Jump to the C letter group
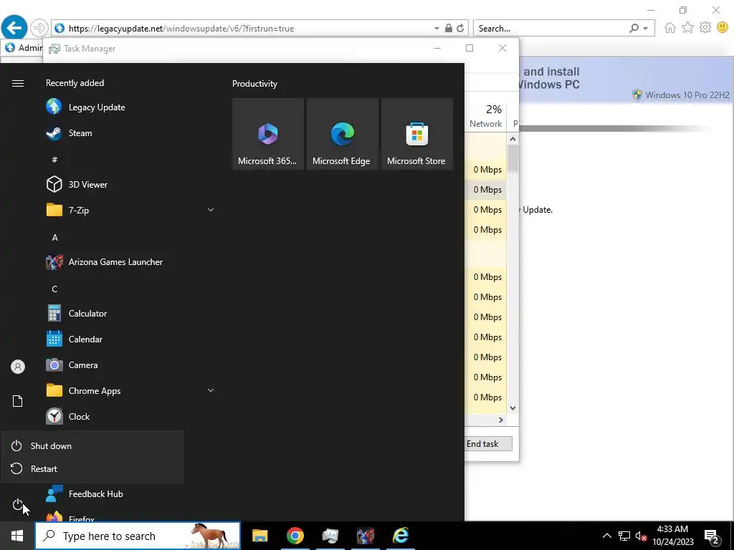This screenshot has height=550, width=734. pos(54,289)
